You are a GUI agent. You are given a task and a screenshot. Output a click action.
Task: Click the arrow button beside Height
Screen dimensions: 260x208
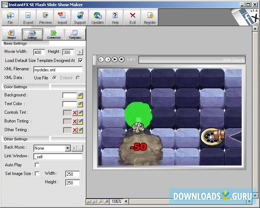click(80, 52)
